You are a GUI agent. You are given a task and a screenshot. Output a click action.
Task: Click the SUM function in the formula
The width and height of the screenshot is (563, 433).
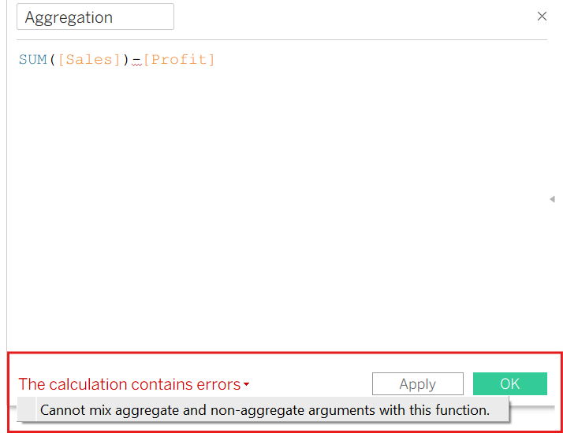[x=33, y=60]
